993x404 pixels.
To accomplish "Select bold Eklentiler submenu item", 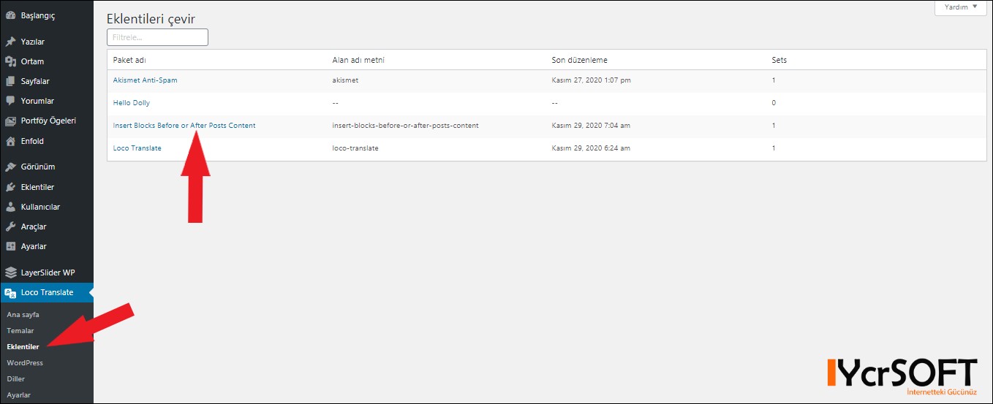I will coord(23,347).
